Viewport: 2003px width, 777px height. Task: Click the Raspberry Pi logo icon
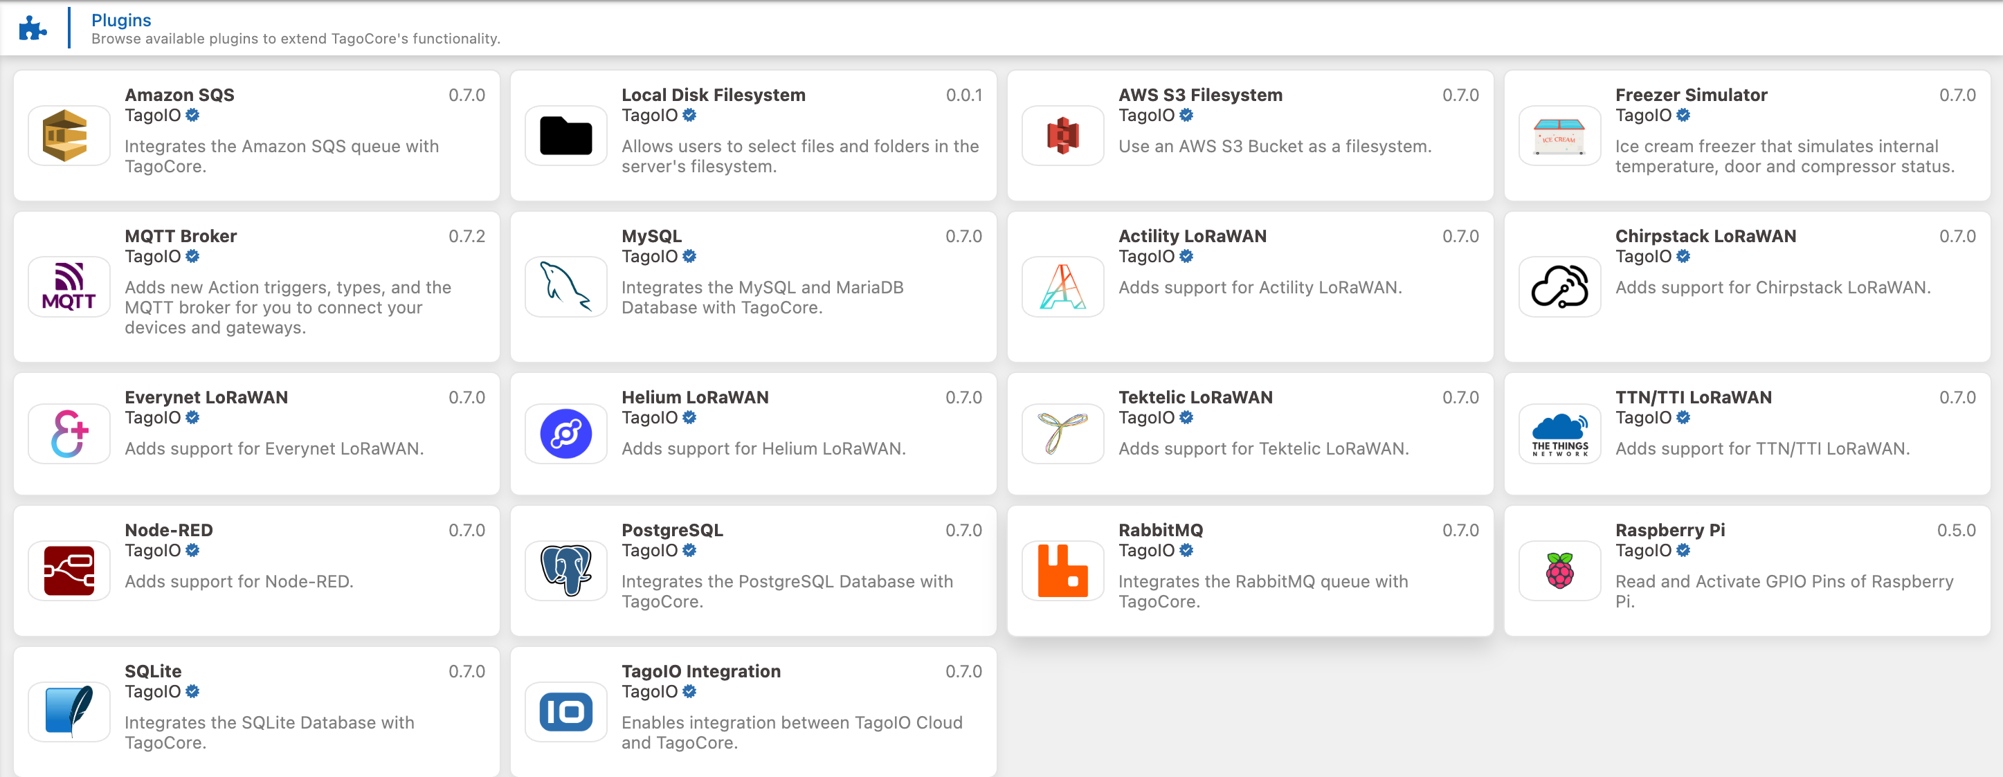(1559, 571)
